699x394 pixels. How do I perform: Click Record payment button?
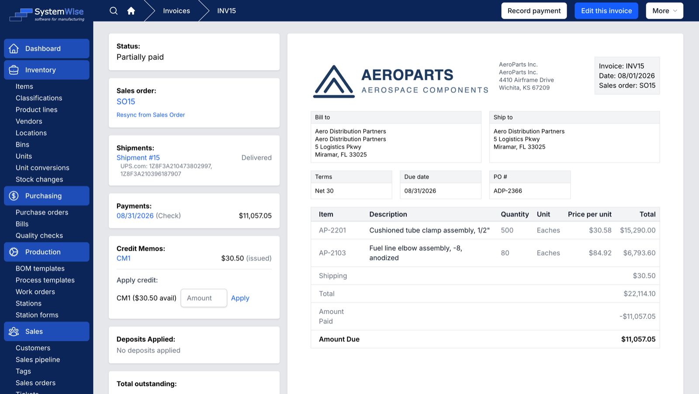coord(534,11)
